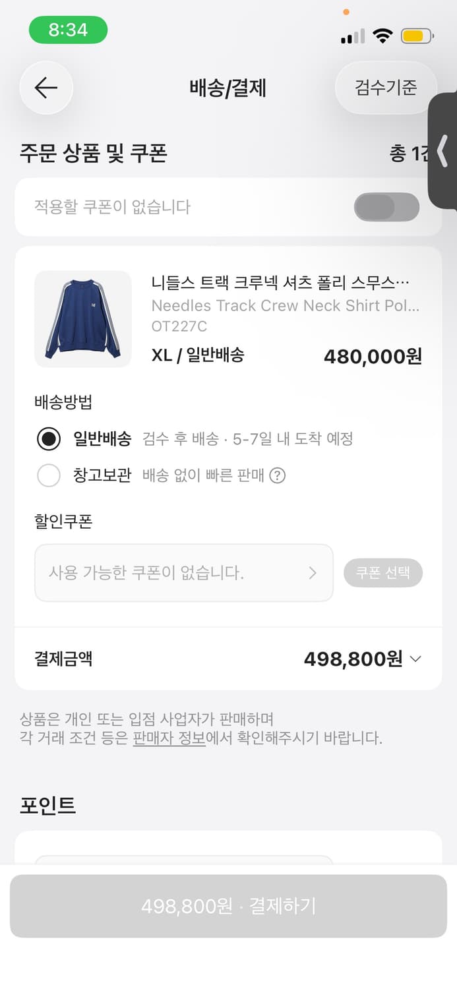Go back using the back arrow
This screenshot has width=457, height=989.
pyautogui.click(x=46, y=88)
